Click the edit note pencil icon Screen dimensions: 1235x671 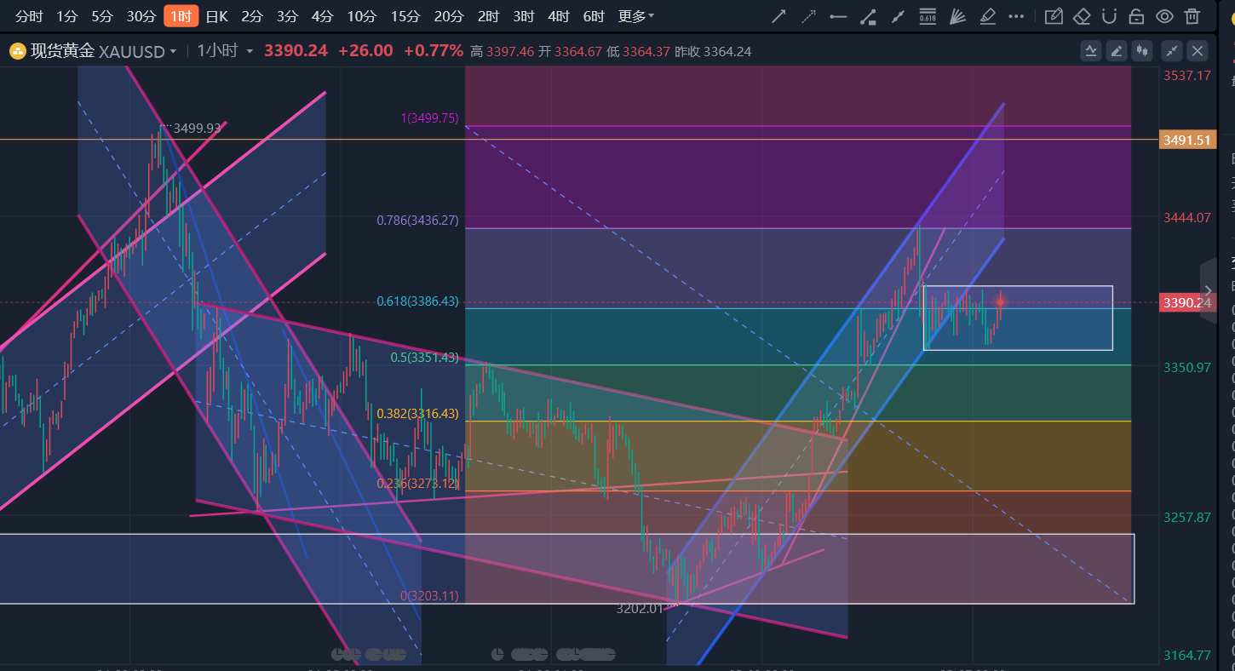click(x=1054, y=16)
